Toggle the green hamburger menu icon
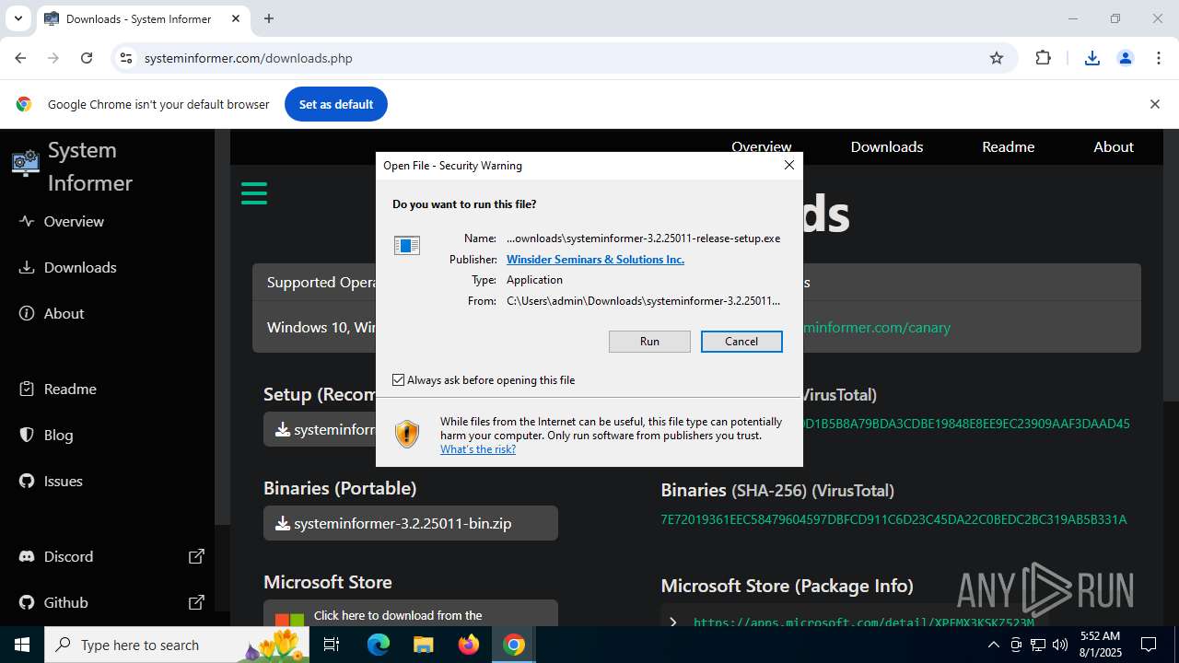1179x663 pixels. tap(254, 193)
